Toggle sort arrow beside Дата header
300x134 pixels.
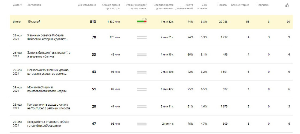21,5
